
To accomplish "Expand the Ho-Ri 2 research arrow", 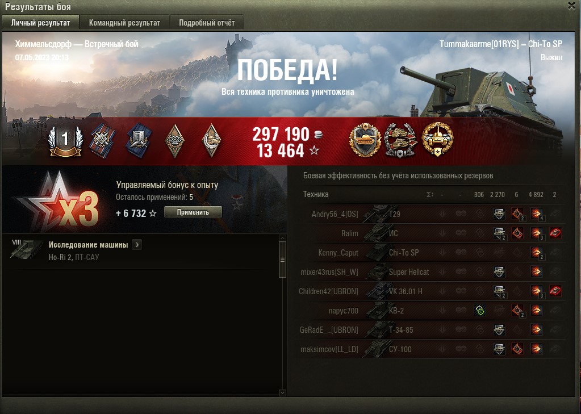I will pos(137,245).
